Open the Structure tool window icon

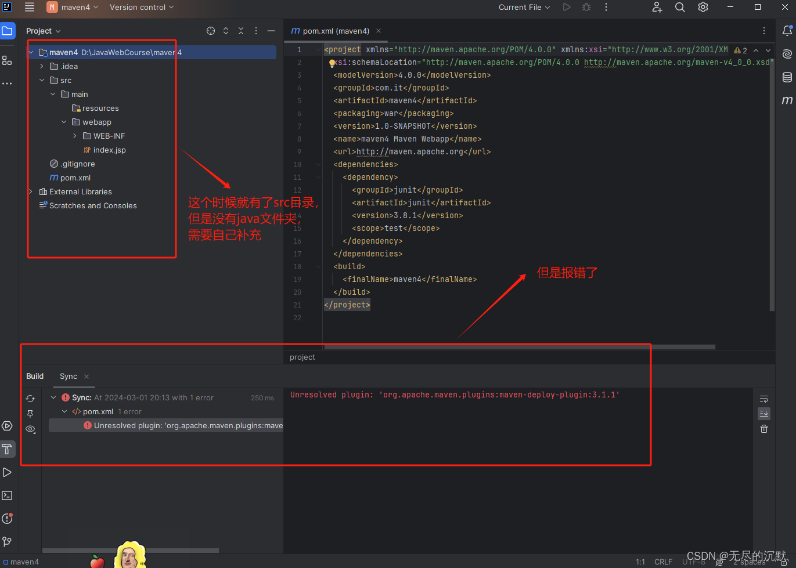[x=7, y=60]
